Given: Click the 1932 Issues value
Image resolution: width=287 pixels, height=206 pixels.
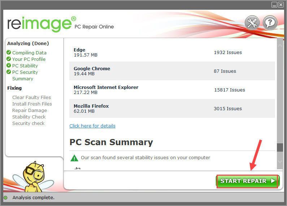Looking at the screenshot, I should (x=228, y=53).
